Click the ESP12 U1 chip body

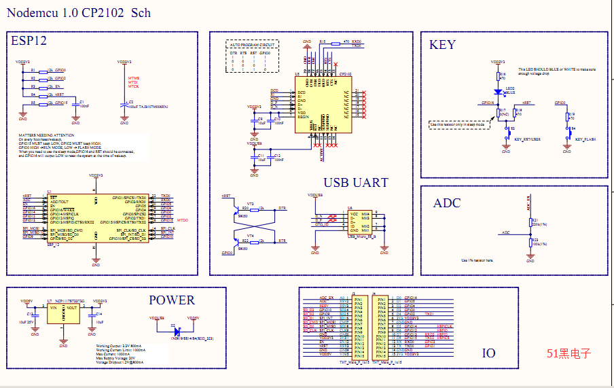point(98,218)
